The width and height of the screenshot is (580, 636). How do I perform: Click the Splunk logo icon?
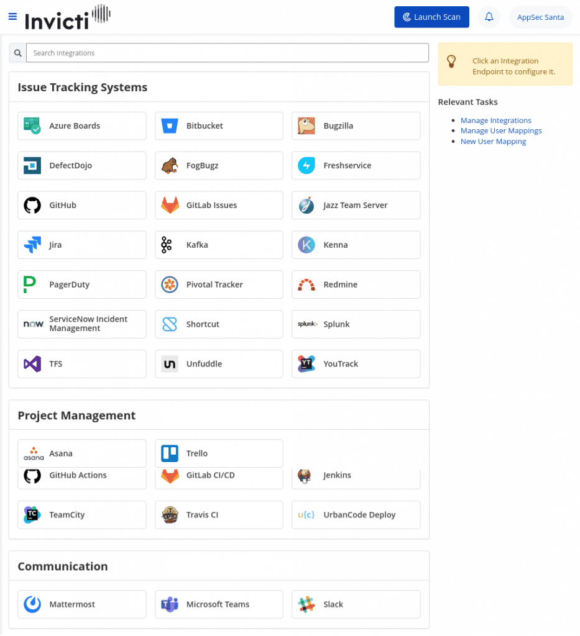pos(308,324)
